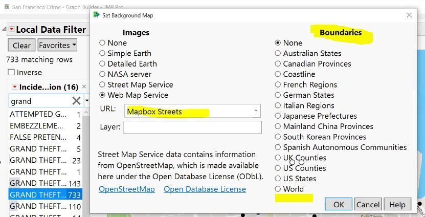Select GRAND THEFT row with count 143
Screen dimensions: 425x217
click(46, 183)
